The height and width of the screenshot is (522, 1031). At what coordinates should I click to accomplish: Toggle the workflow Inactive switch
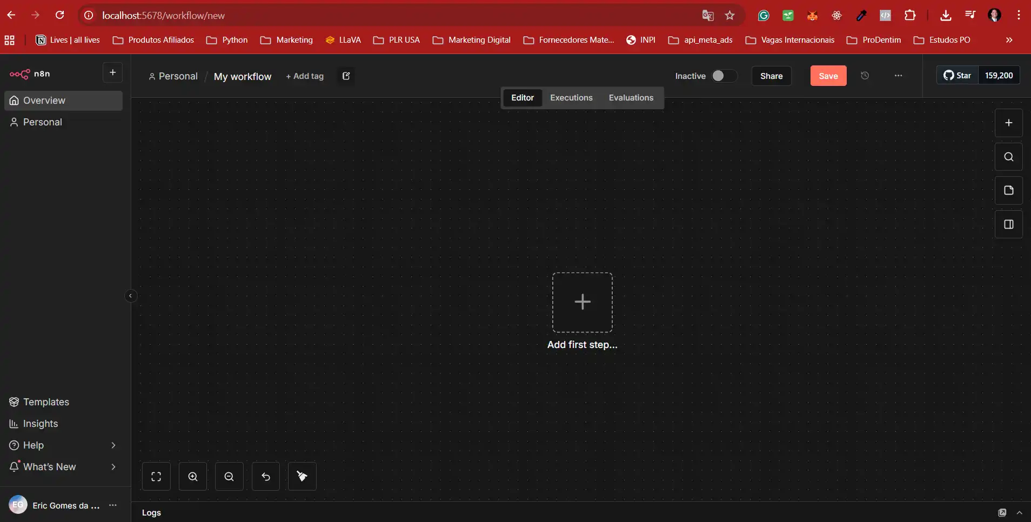(x=723, y=76)
